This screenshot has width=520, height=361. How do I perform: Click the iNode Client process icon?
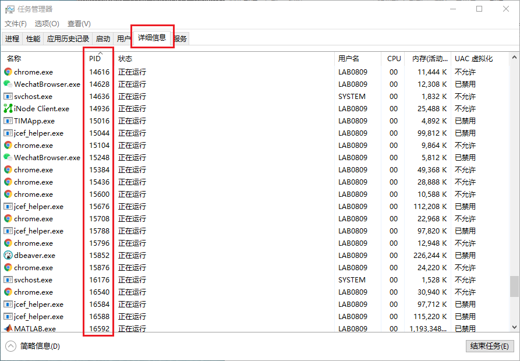[8, 109]
